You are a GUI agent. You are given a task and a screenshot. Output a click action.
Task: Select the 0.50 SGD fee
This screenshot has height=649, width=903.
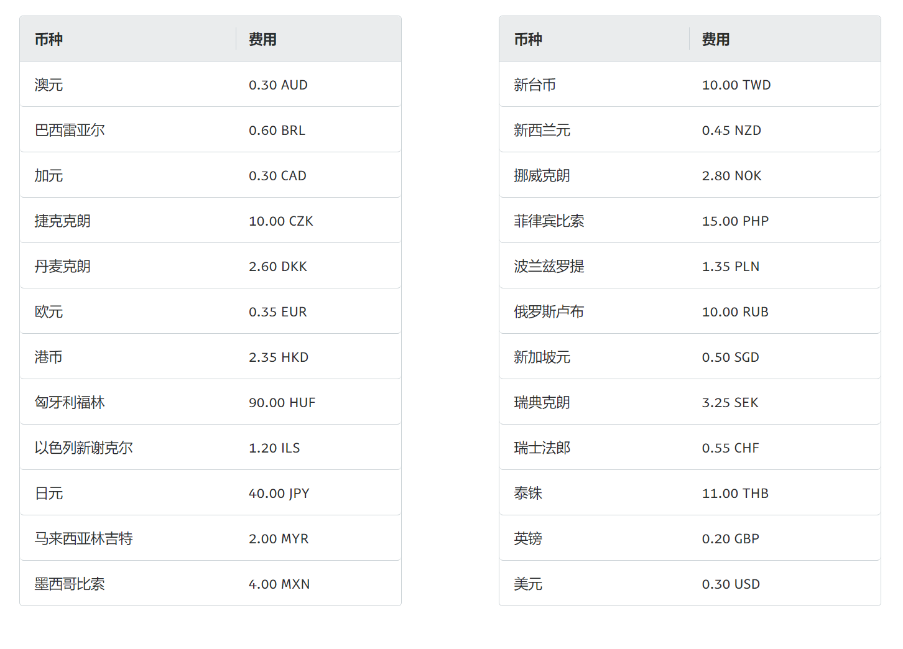point(731,357)
